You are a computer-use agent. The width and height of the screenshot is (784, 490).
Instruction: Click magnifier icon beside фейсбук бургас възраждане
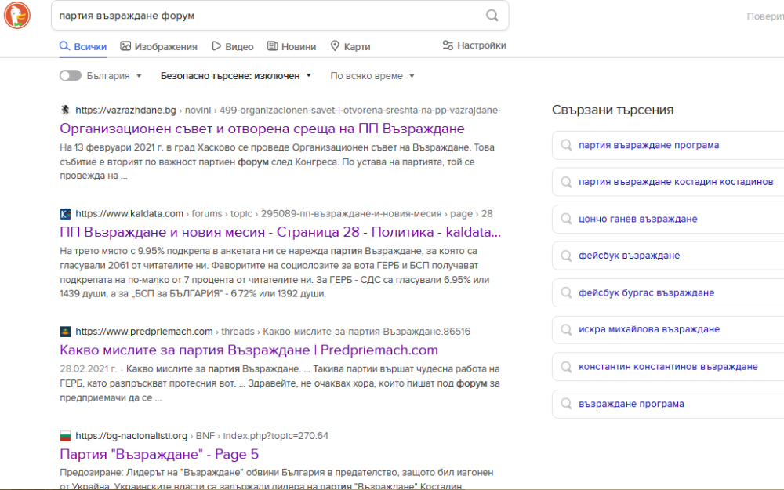[566, 292]
